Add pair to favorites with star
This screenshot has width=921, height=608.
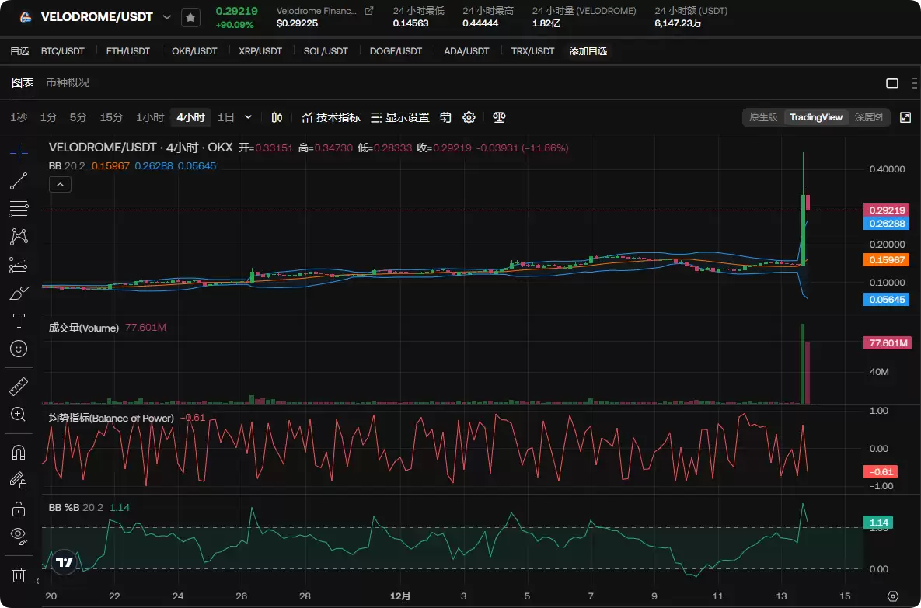tap(190, 17)
